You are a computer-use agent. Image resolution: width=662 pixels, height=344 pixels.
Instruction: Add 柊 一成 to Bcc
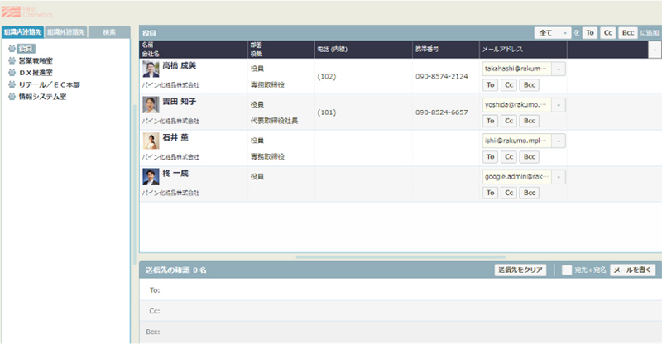point(530,193)
